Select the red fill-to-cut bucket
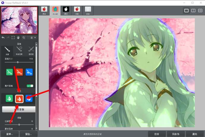 (x=19, y=99)
